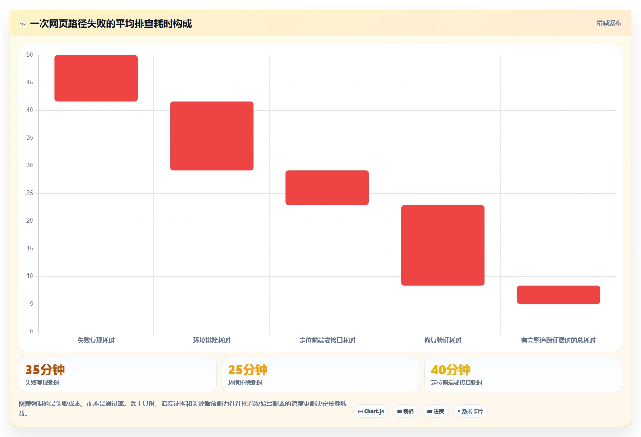The height and width of the screenshot is (437, 641).
Task: Click the Chart.js tag chip
Action: pyautogui.click(x=371, y=411)
